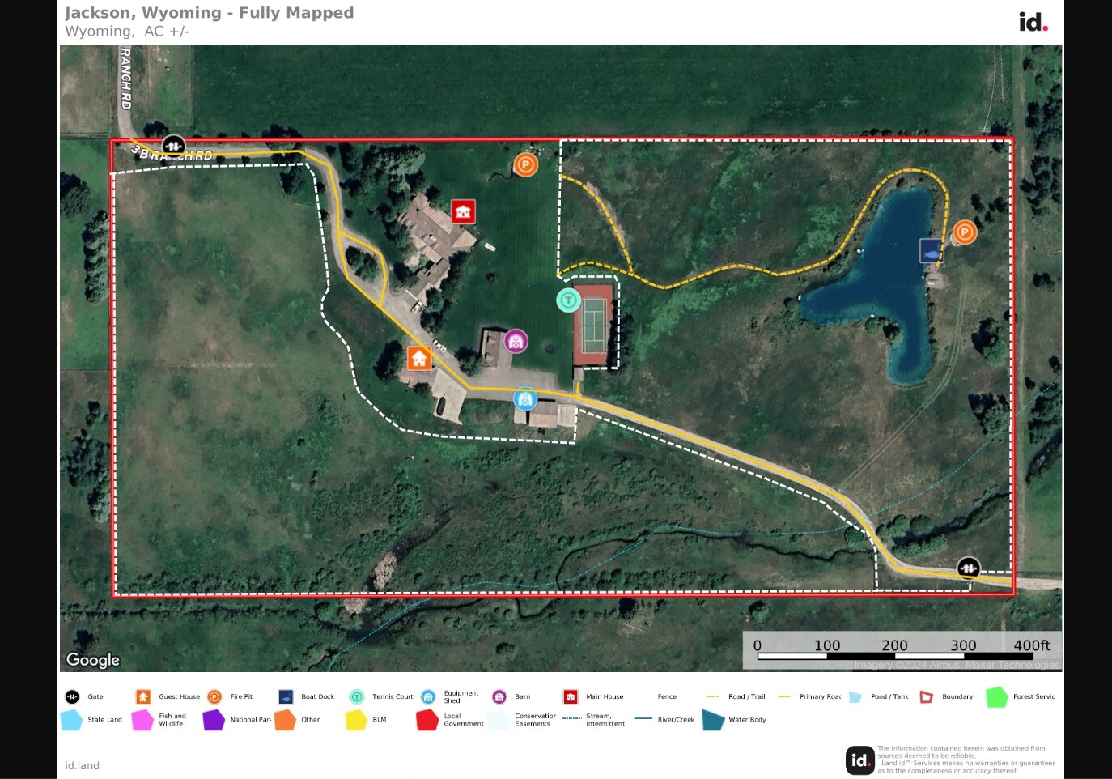Click the Guest House marker near the driveway
1112x779 pixels.
click(419, 357)
